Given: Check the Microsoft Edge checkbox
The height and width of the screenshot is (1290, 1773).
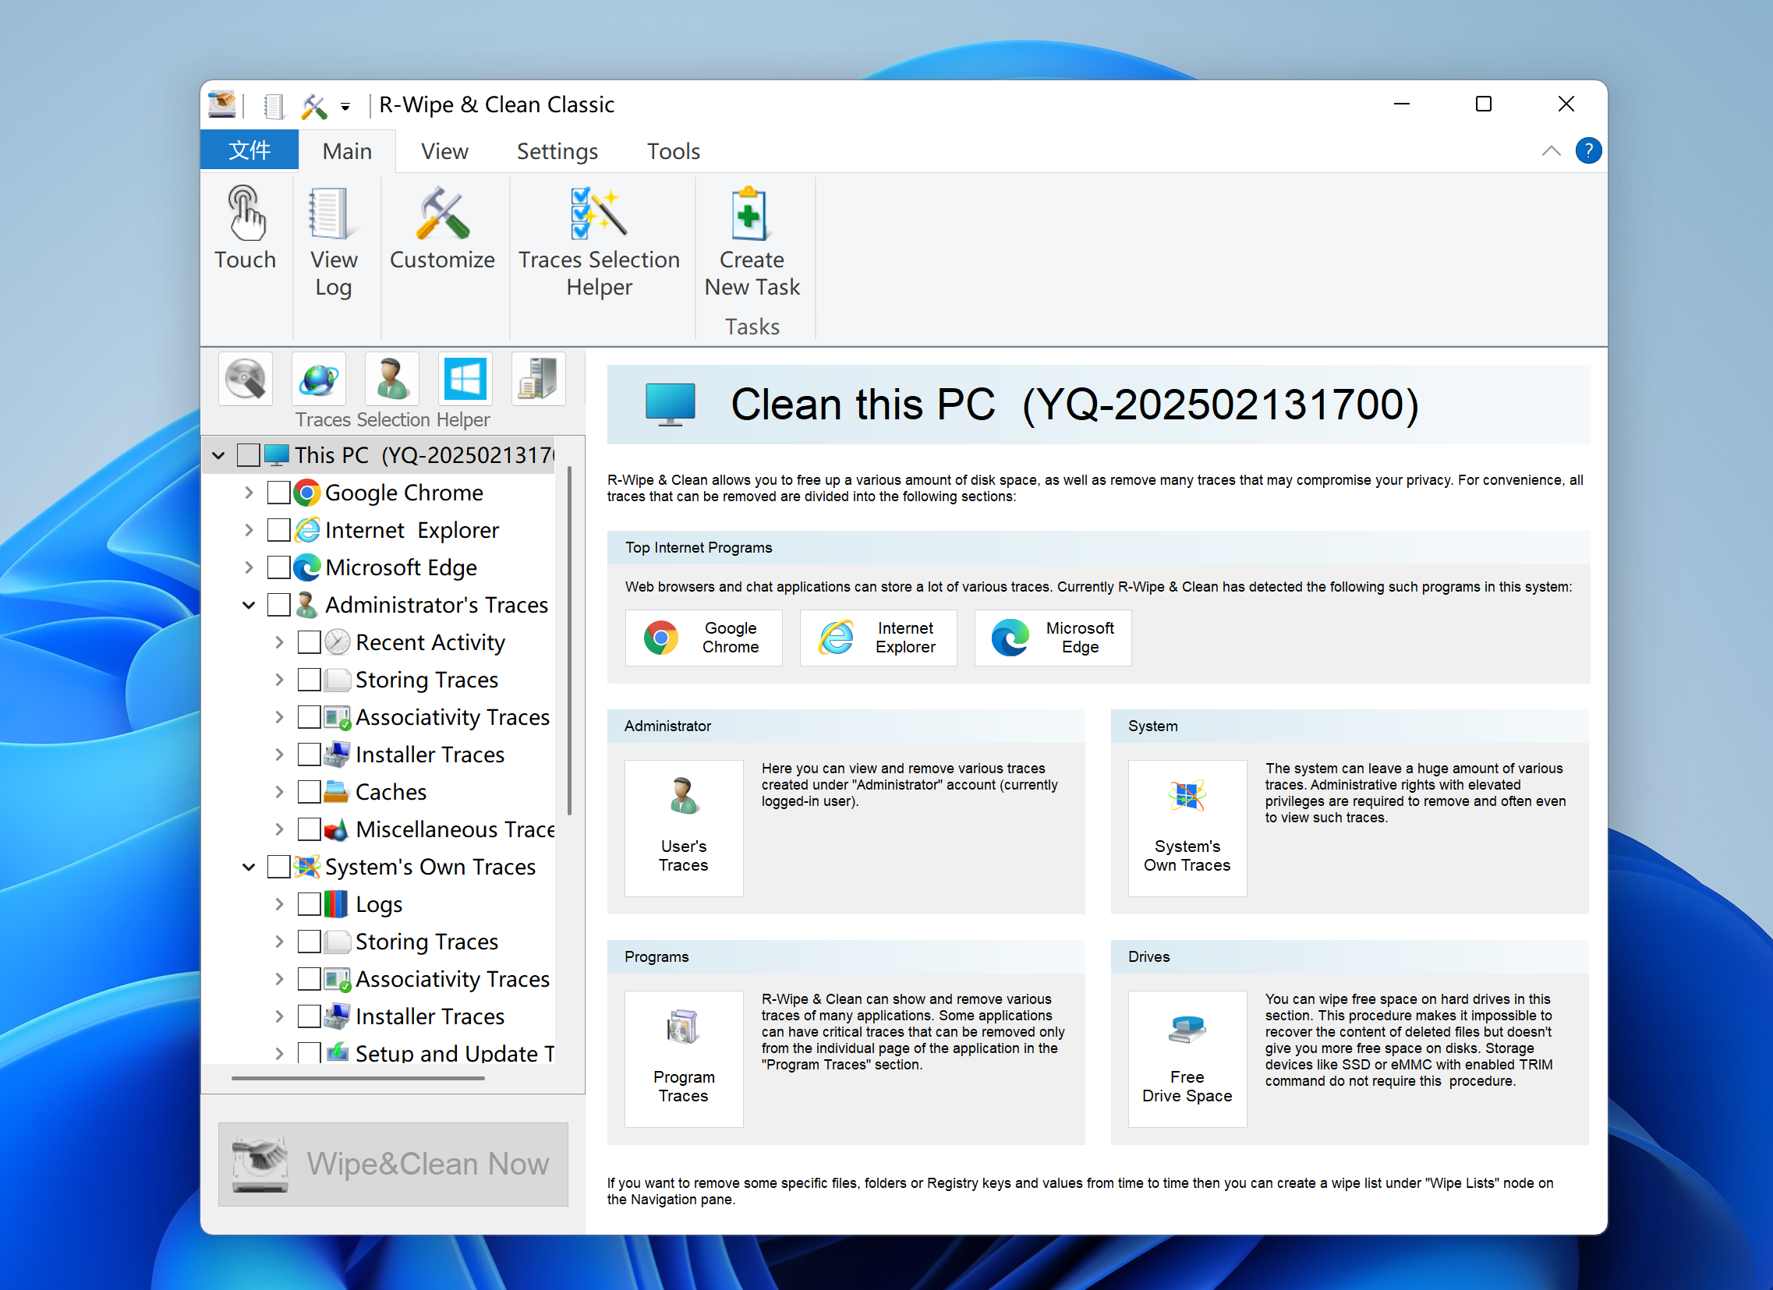Looking at the screenshot, I should click(x=279, y=568).
